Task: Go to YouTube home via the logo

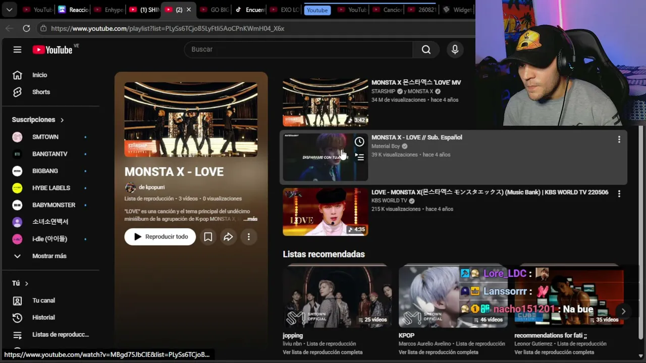Action: pos(52,49)
